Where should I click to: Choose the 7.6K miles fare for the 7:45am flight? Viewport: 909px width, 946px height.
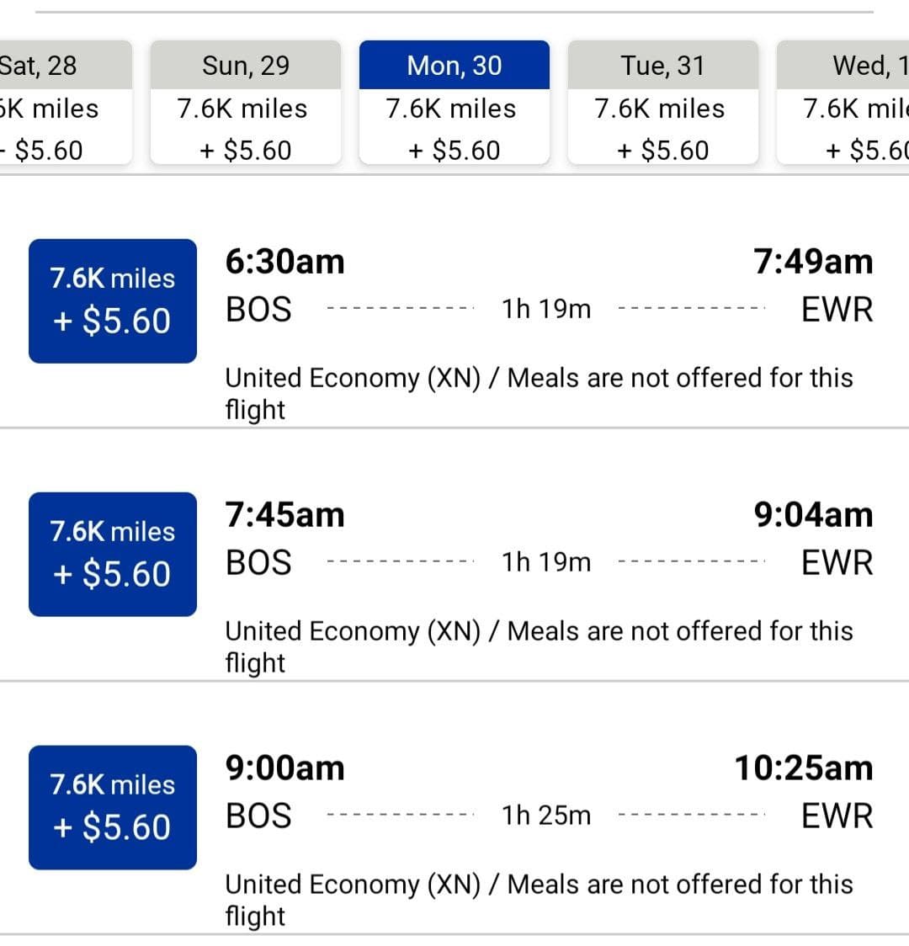click(x=113, y=555)
